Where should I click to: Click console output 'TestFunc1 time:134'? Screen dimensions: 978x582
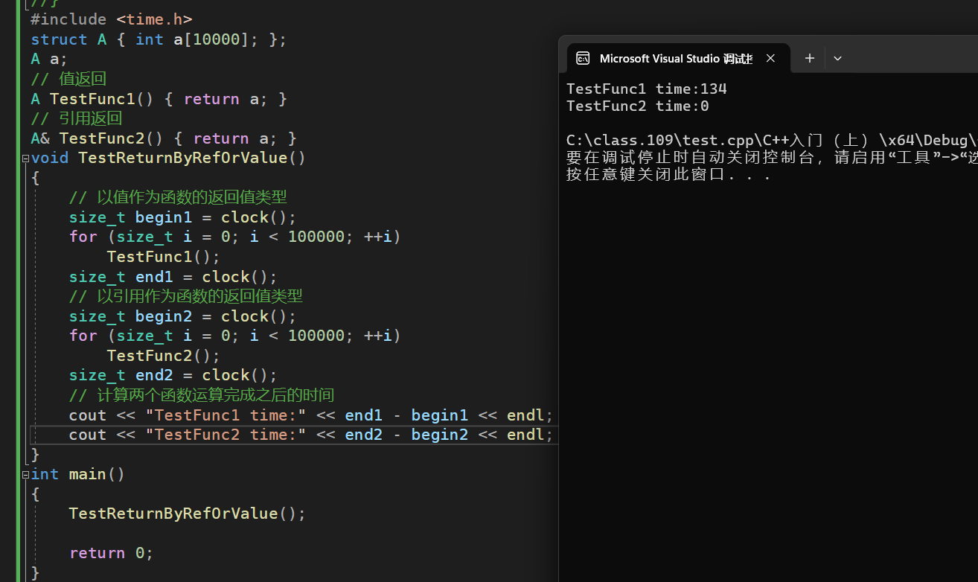pyautogui.click(x=647, y=89)
